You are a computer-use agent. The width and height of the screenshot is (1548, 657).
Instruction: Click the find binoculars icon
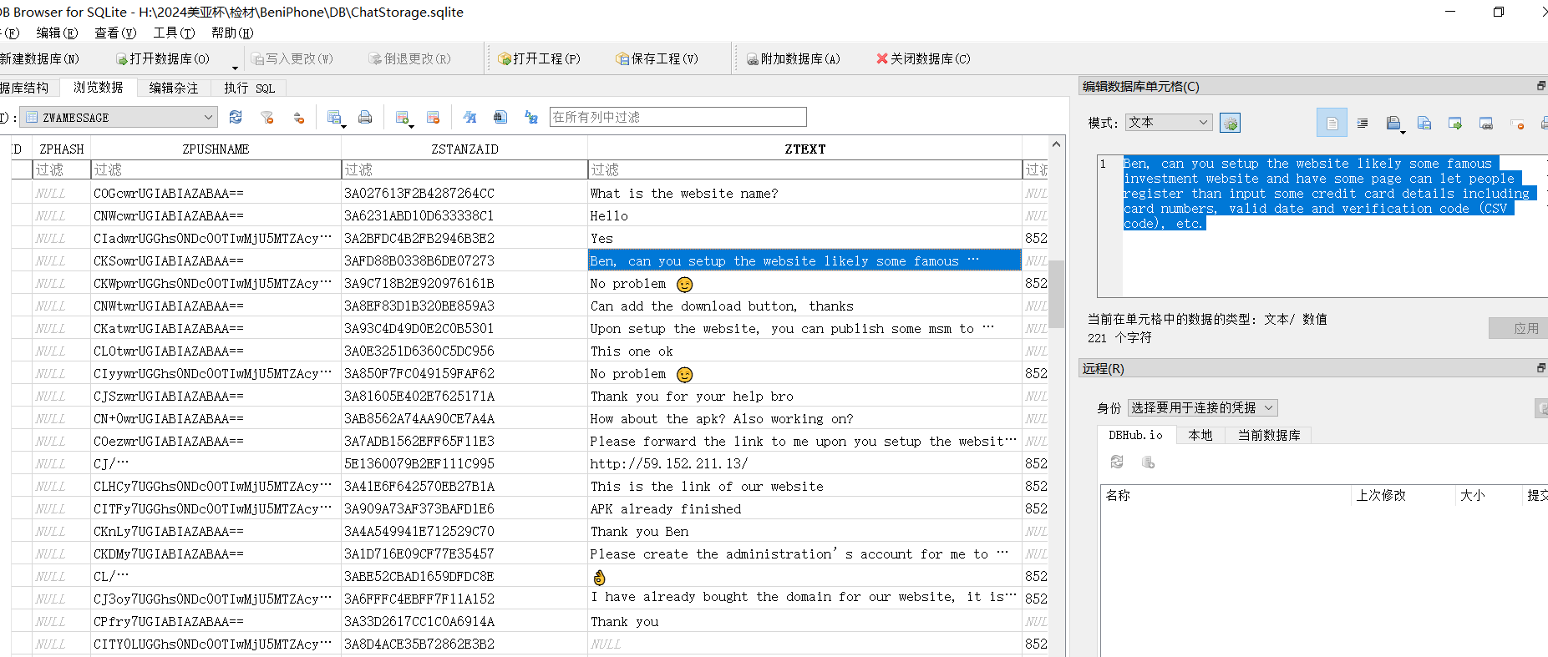tap(500, 118)
